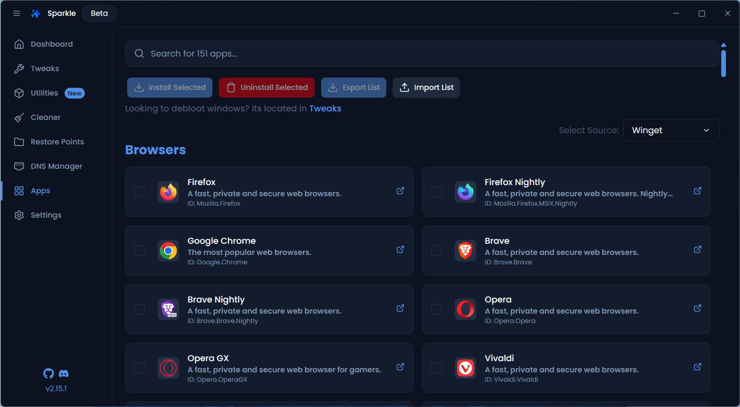The image size is (740, 407).
Task: Click the 'ID: Brave.Brave.Nightly' text
Action: coord(223,321)
